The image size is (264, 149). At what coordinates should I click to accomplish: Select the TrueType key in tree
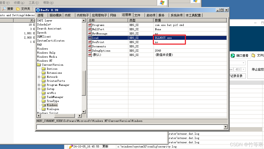[53, 101]
